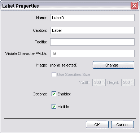Close the Label Properties dialog
Screen dimensions: 140x133
click(x=134, y=5)
